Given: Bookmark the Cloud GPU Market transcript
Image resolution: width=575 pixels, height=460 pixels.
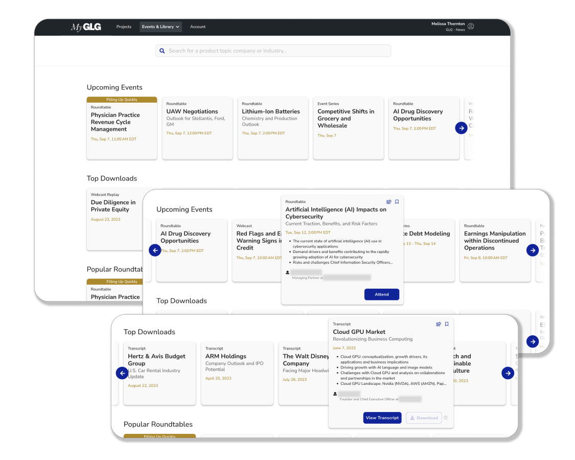Looking at the screenshot, I should pyautogui.click(x=447, y=324).
